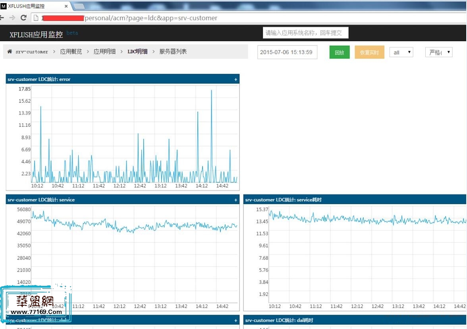Click the date-time input 2015-07-06 15:13:59
467x329 pixels.
point(287,52)
